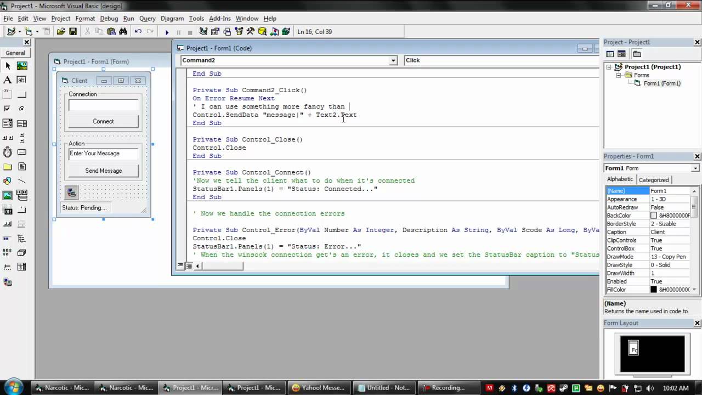The width and height of the screenshot is (702, 395).
Task: Click the Windows Start button
Action: click(x=14, y=387)
